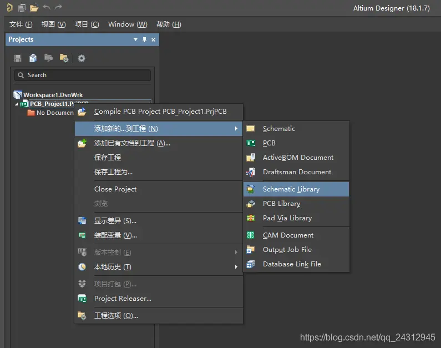
Task: Open the Window (W) menu
Action: click(128, 24)
